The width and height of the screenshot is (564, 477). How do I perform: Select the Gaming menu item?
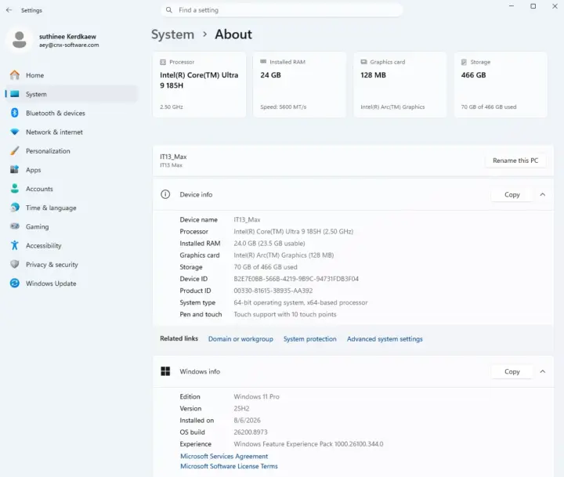[71, 226]
